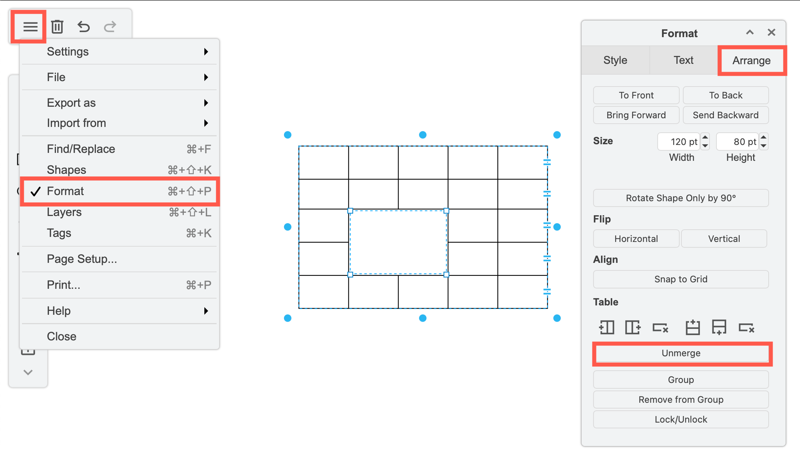Click the redo icon
This screenshot has height=450, width=800.
pos(110,26)
